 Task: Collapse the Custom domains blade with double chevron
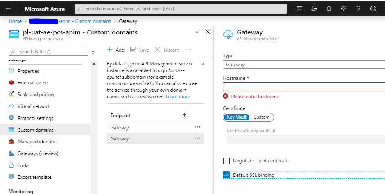[x=197, y=32]
